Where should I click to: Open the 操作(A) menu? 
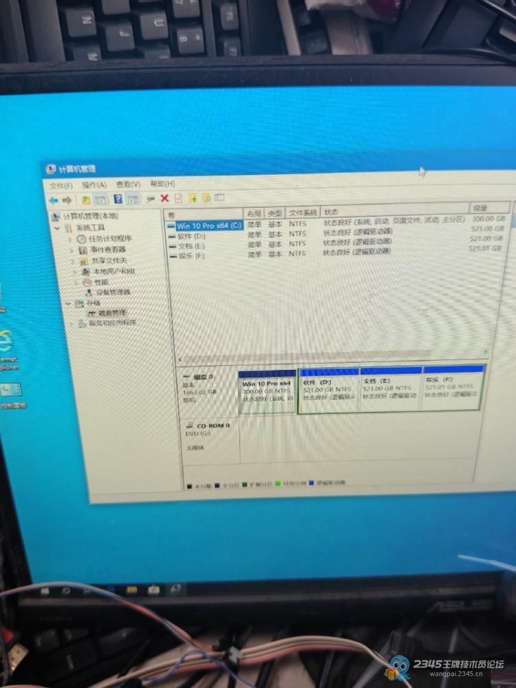coord(94,185)
